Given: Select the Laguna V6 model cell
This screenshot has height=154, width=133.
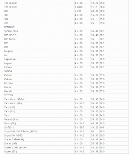Looking at the screenshot, I should pos(39,59).
